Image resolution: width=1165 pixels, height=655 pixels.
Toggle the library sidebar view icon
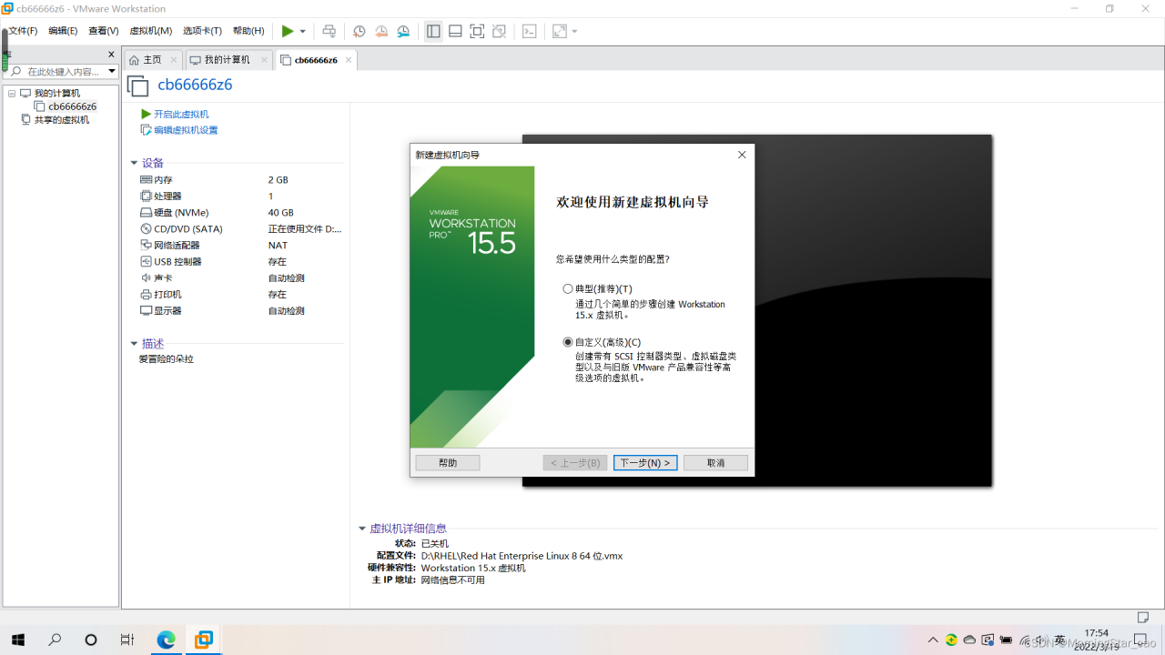[433, 31]
